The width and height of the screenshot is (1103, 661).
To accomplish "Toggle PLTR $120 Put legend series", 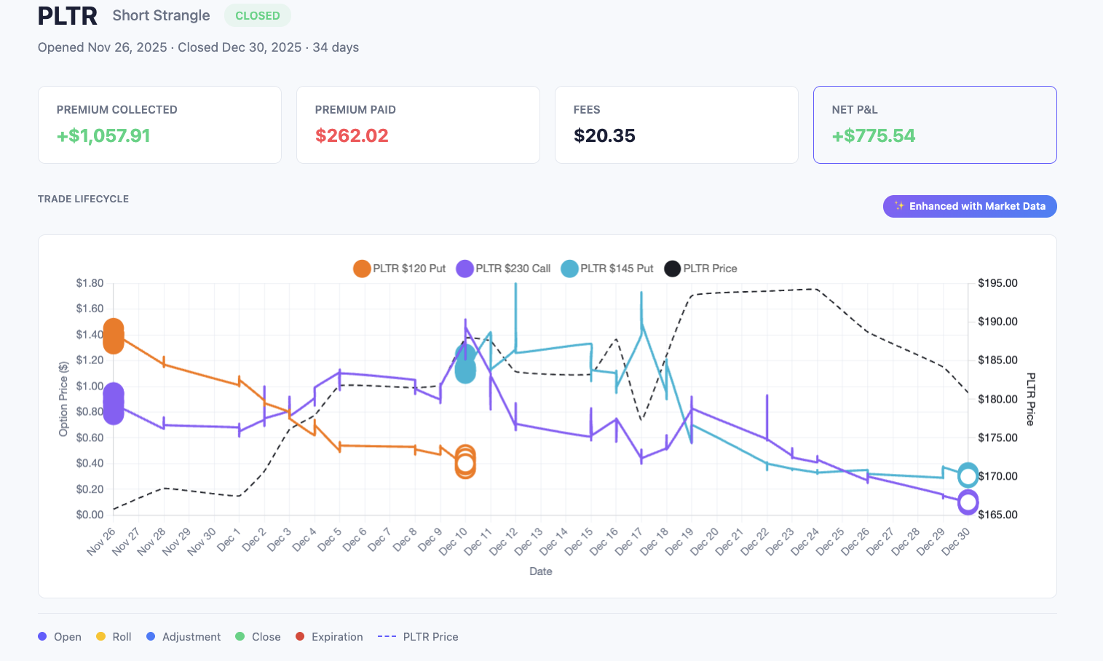I will tap(400, 269).
